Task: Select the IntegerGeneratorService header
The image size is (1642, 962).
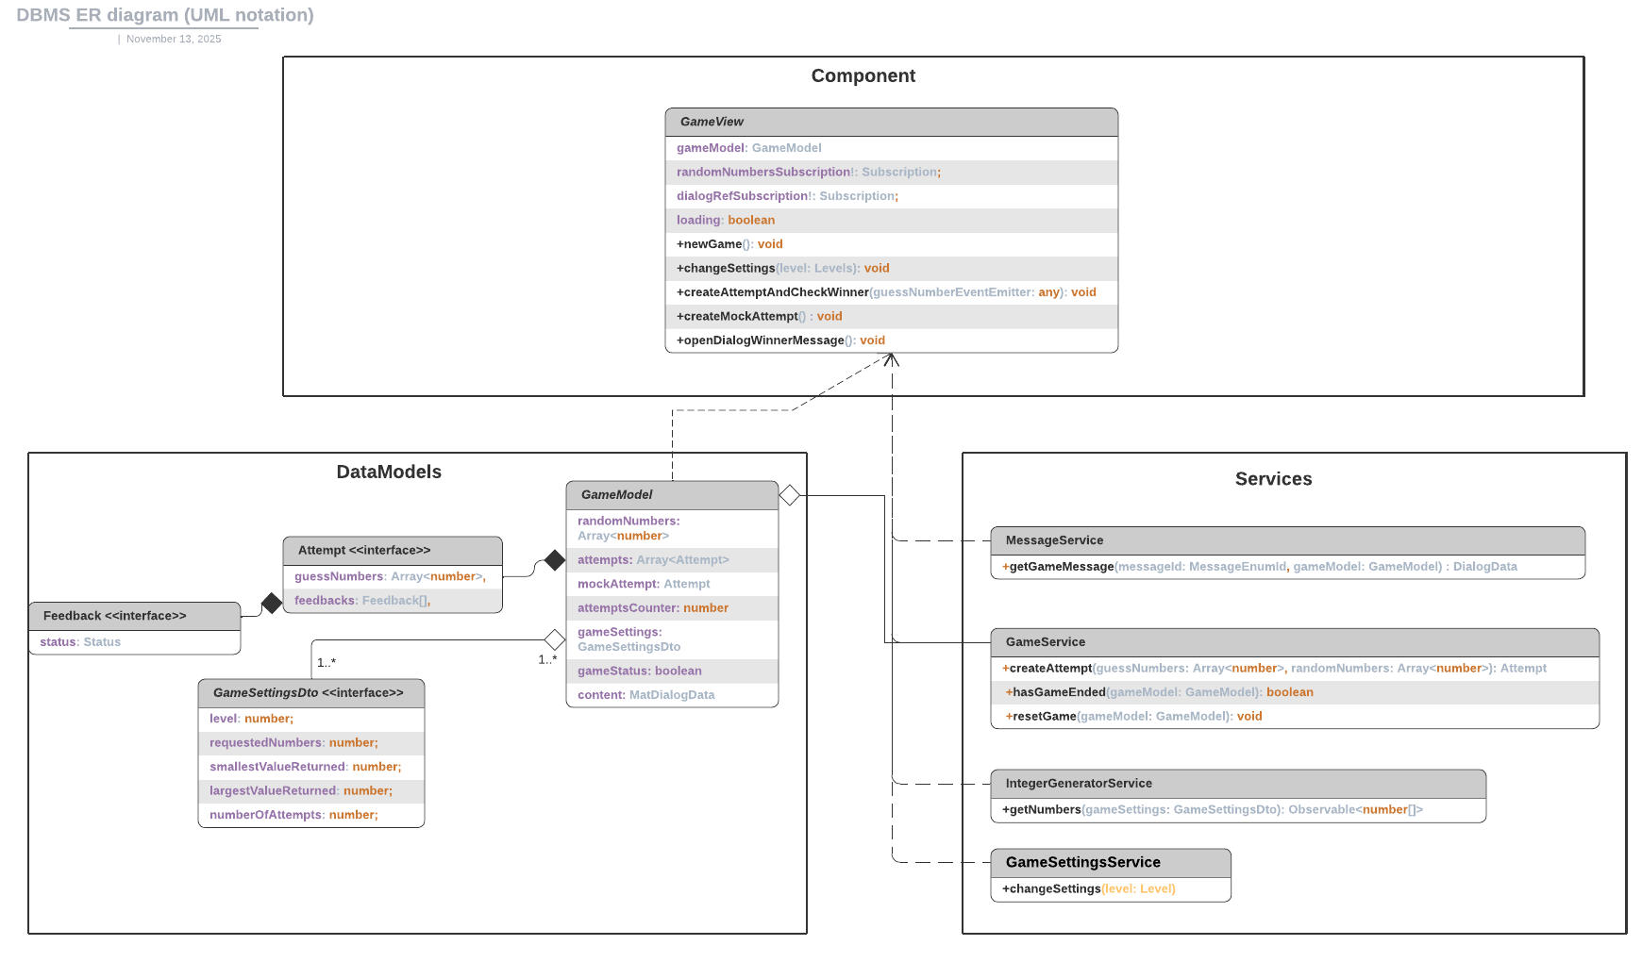Action: (x=1237, y=784)
